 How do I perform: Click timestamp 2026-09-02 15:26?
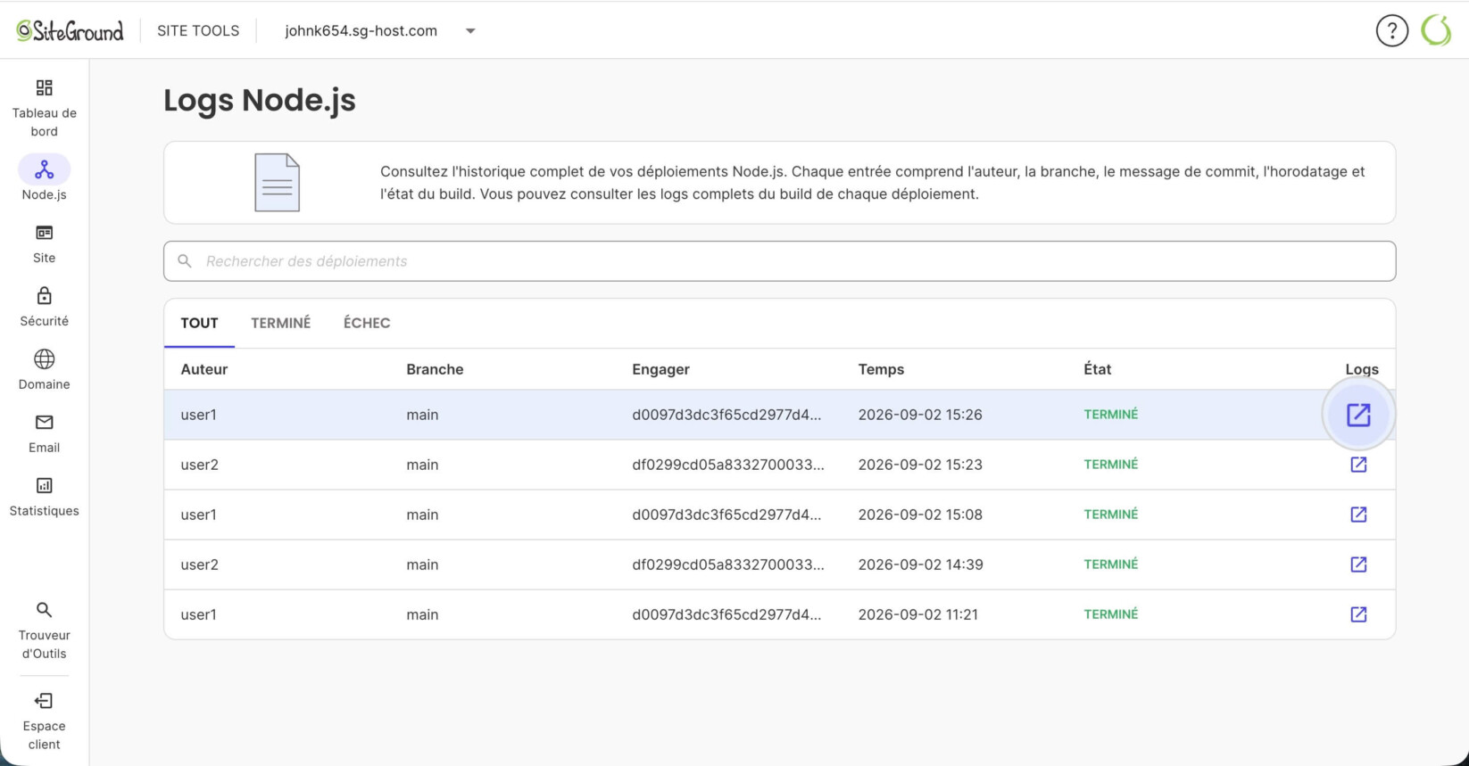pos(920,415)
